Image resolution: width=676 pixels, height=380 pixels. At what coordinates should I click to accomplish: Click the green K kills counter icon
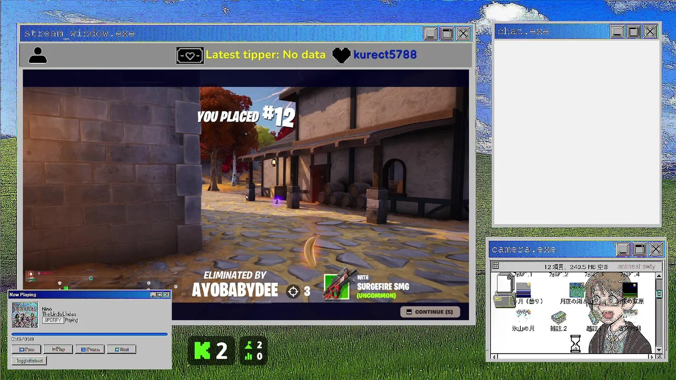click(202, 350)
